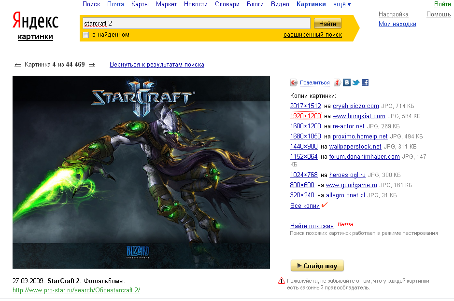Share on Twitter bird icon

(x=356, y=82)
